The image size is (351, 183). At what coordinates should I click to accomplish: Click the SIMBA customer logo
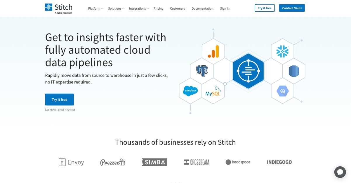(x=154, y=162)
